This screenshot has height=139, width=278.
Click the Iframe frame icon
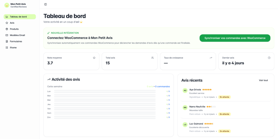coord(7,48)
